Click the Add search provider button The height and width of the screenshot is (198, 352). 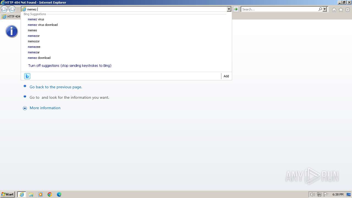(x=226, y=76)
